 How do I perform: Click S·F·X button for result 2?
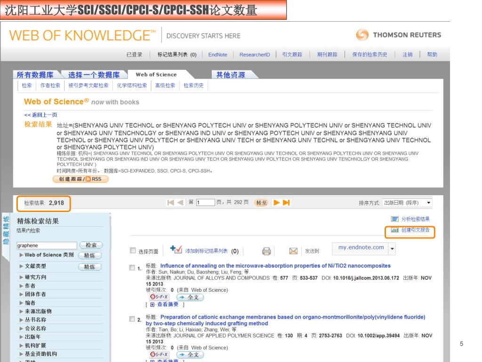tap(159, 354)
